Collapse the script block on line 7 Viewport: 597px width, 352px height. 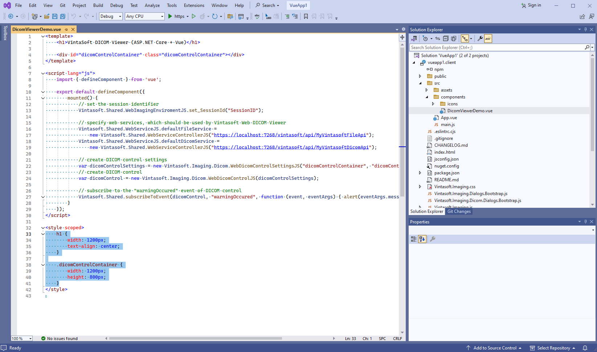click(x=43, y=73)
